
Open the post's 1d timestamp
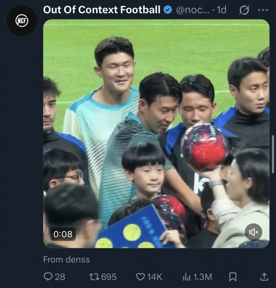[x=221, y=10]
